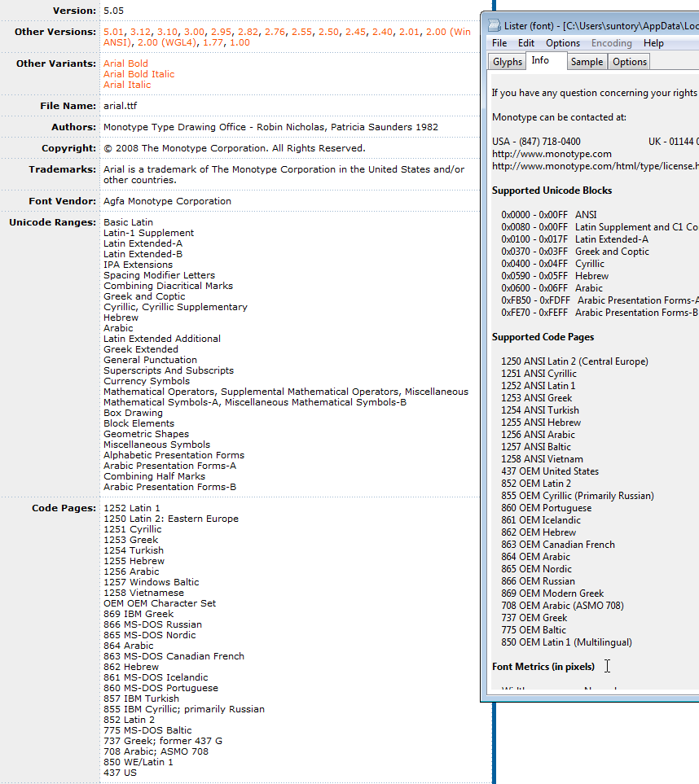Click the Combining Half Marks range
Screen dimensions: 699x784
point(154,476)
